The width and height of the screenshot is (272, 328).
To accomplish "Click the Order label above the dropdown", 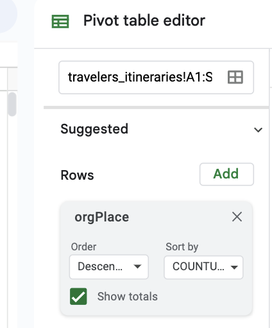I will (x=83, y=246).
